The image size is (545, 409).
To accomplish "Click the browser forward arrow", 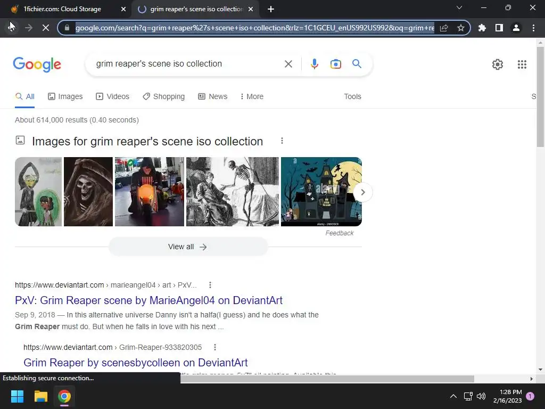I will (x=29, y=28).
